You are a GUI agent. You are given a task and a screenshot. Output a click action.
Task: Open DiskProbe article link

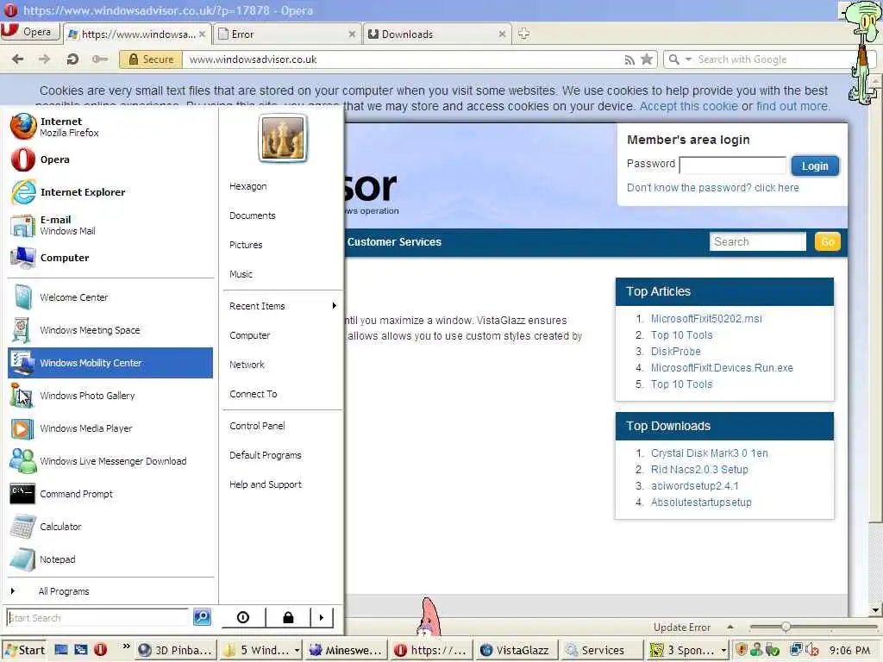click(676, 352)
